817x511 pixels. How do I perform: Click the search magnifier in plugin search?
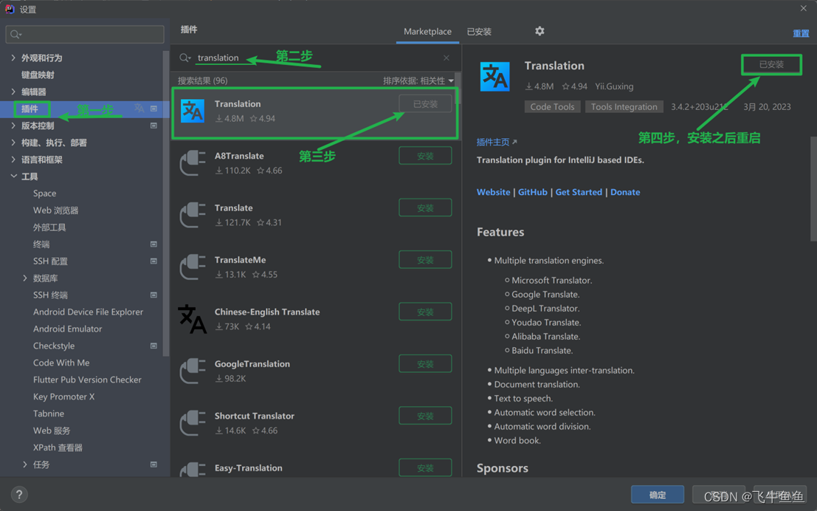[185, 58]
